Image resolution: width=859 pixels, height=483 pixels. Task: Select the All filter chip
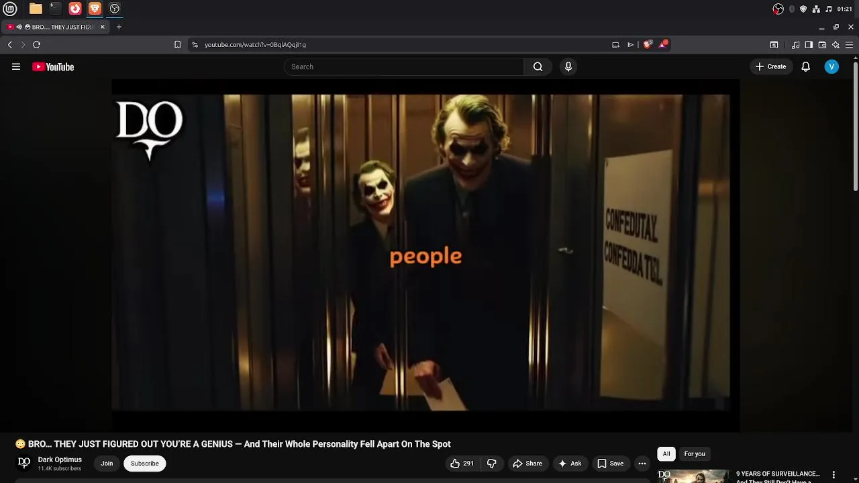666,454
